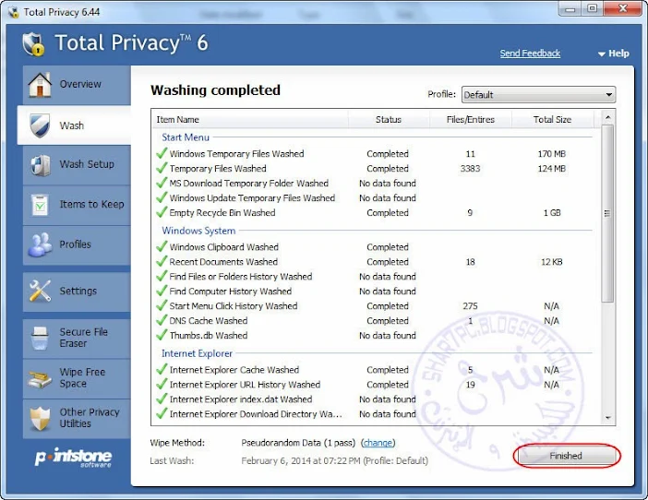
Task: Click the Pseudorandom Data (1 pass) text
Action: tap(298, 443)
